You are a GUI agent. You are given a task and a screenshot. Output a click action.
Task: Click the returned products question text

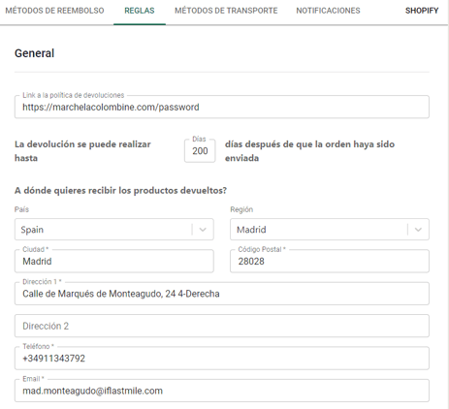(120, 191)
